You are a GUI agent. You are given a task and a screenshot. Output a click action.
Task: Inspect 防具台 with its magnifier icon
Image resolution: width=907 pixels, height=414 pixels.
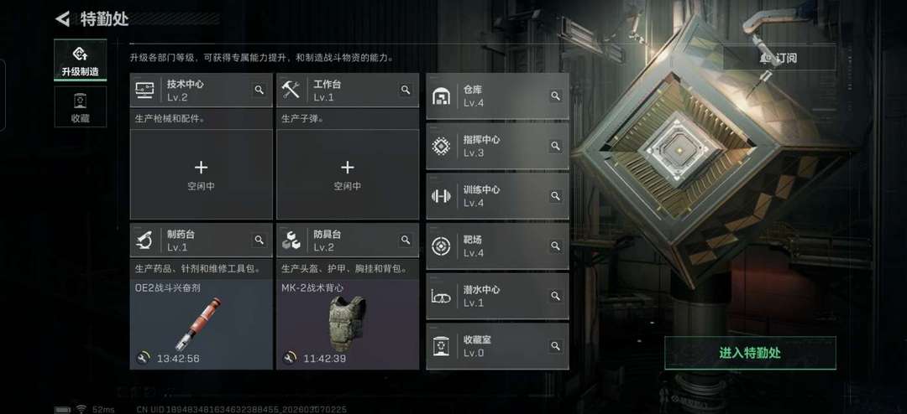click(406, 241)
